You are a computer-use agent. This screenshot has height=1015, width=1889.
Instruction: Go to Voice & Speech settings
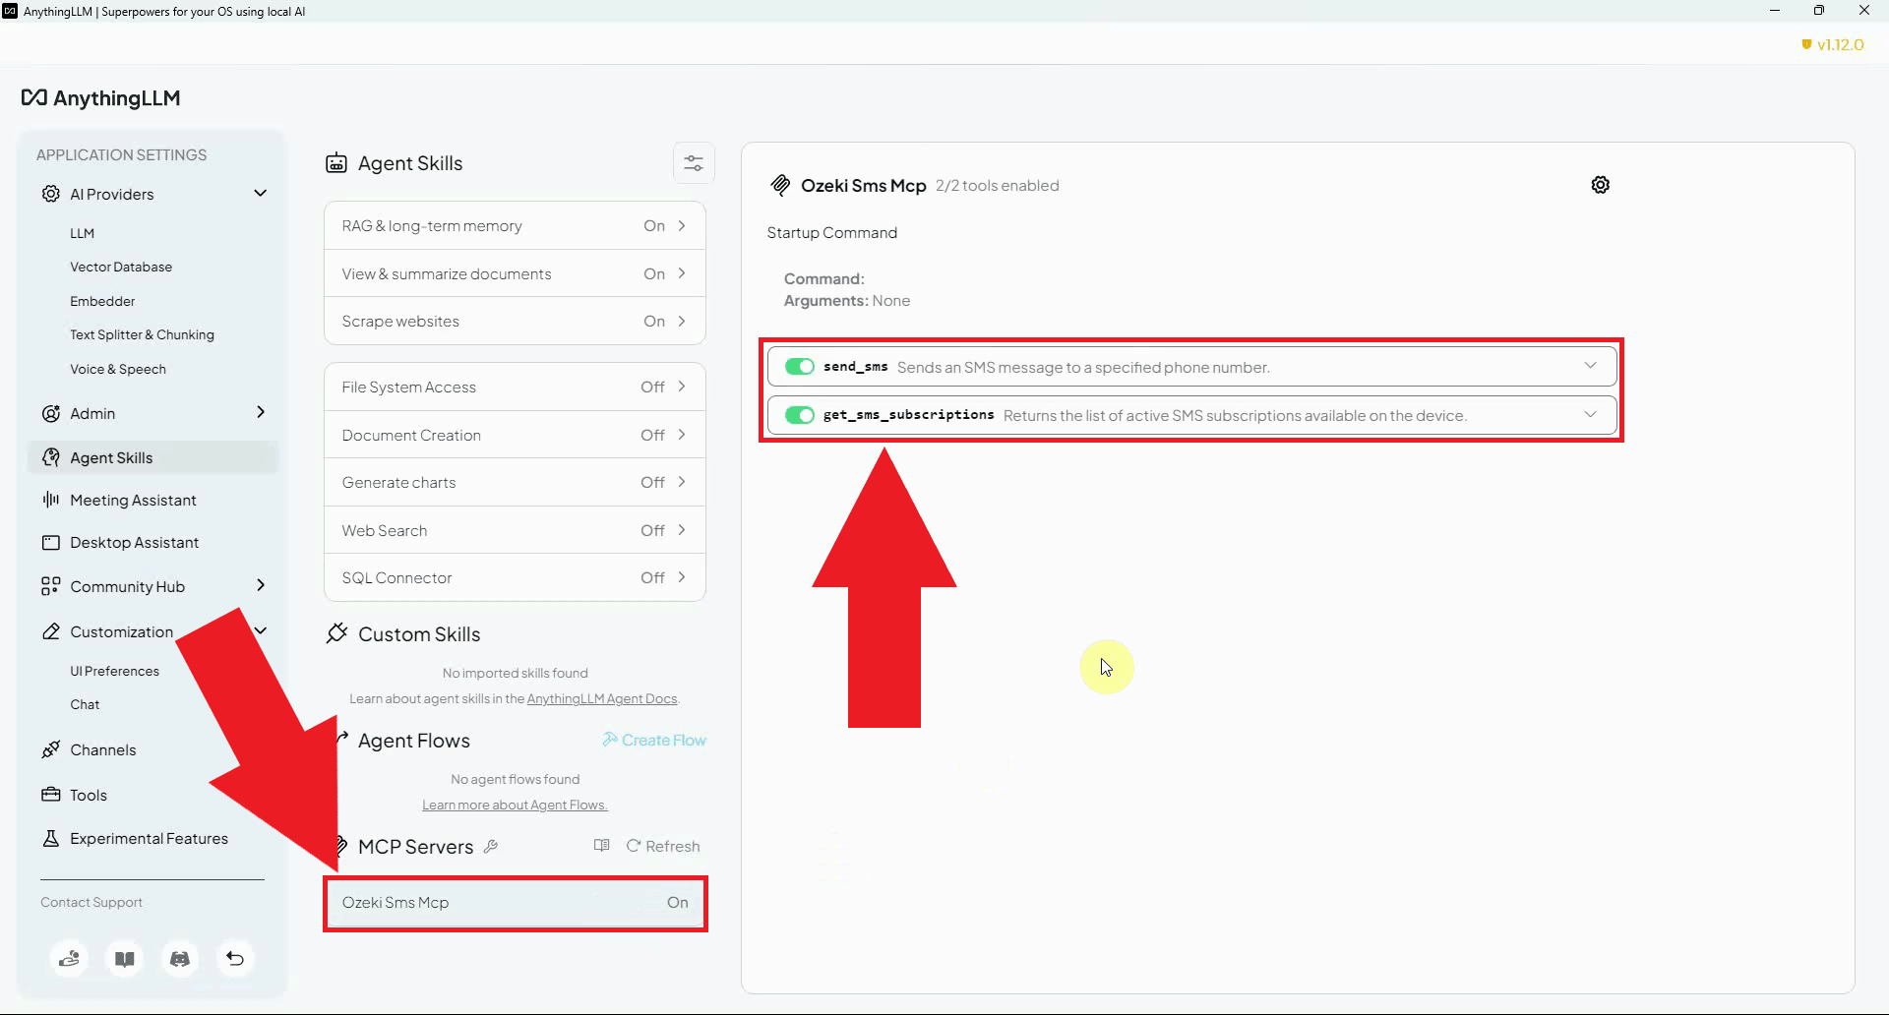[x=118, y=369]
